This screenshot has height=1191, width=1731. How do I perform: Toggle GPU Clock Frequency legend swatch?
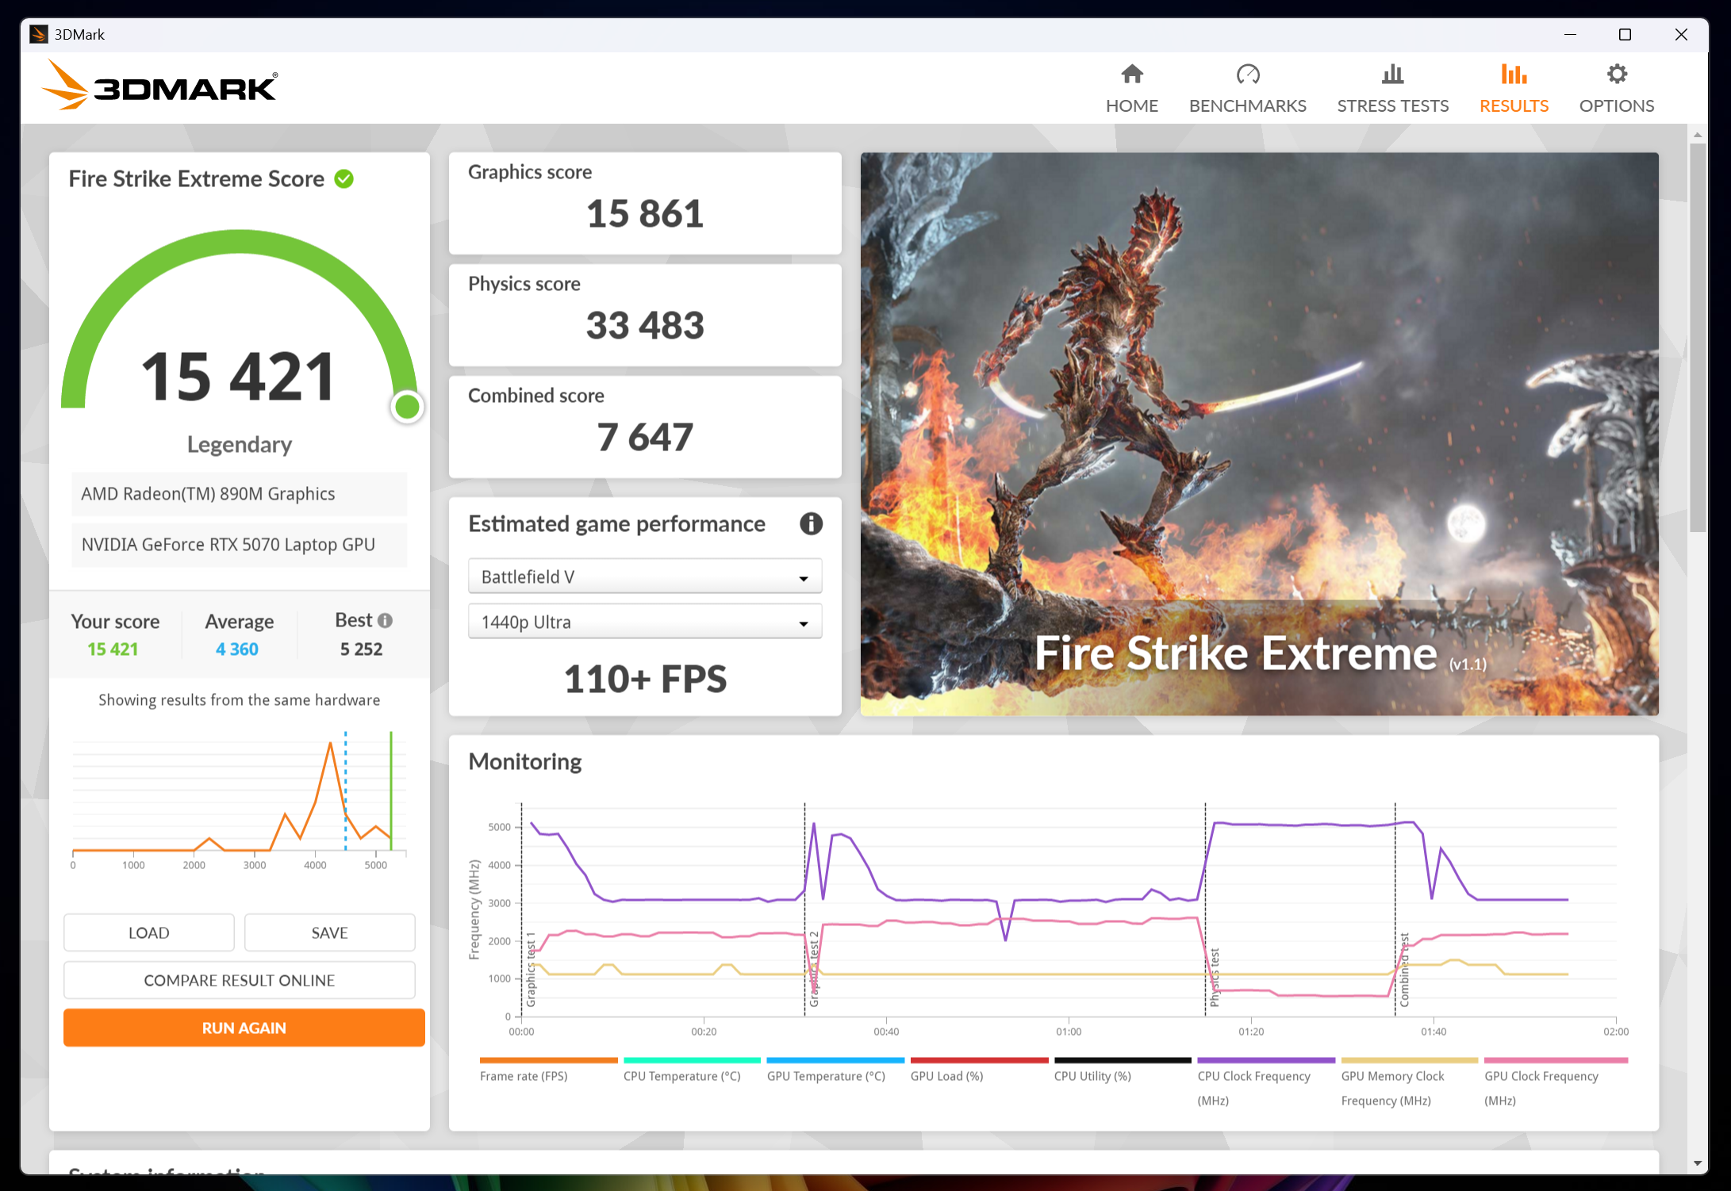click(1556, 1060)
